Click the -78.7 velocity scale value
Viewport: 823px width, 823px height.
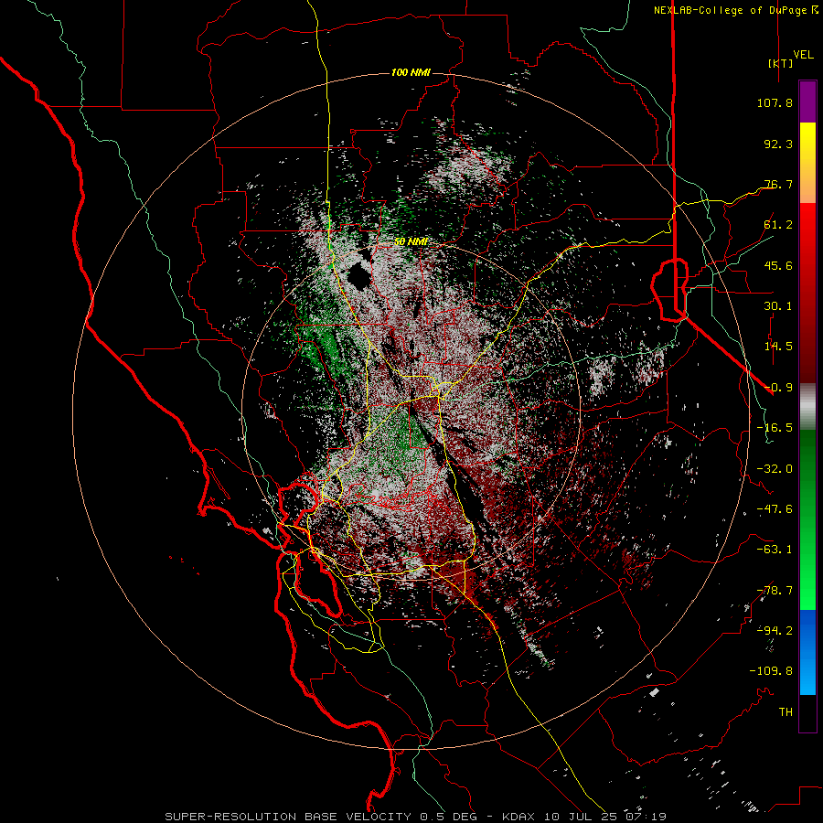(x=775, y=591)
